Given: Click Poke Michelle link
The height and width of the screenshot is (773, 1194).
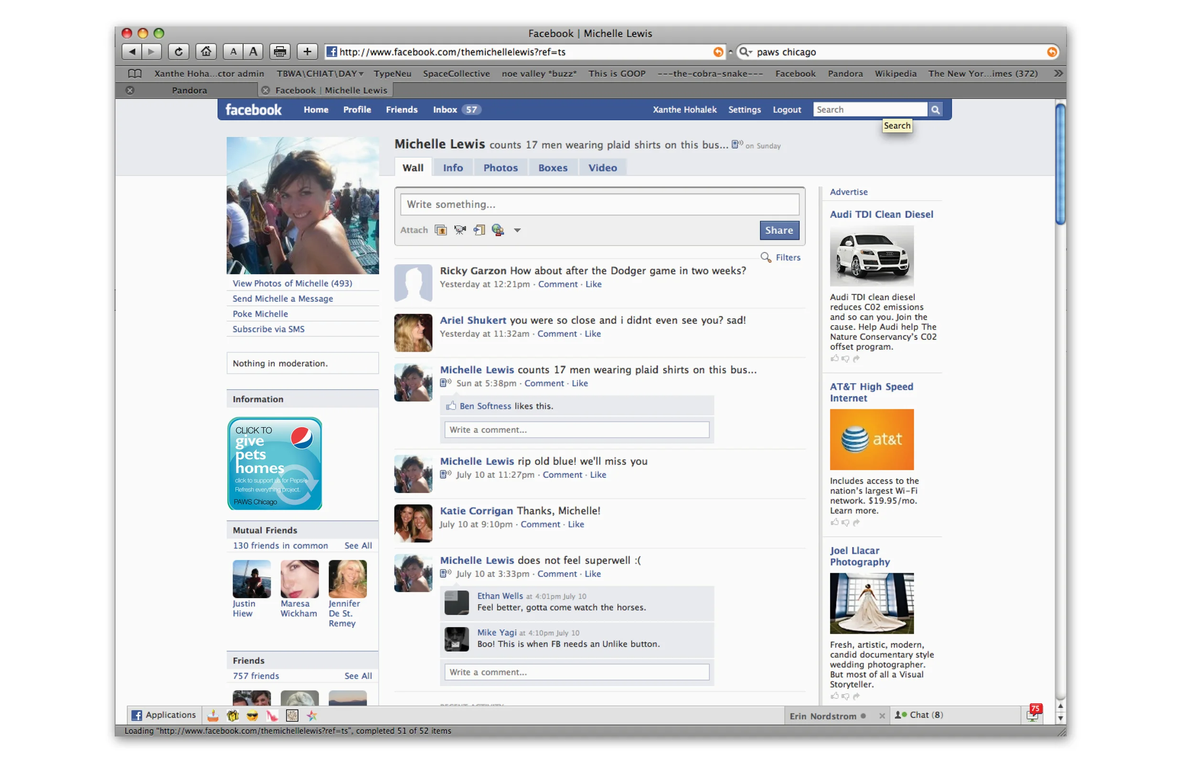Looking at the screenshot, I should point(260,314).
